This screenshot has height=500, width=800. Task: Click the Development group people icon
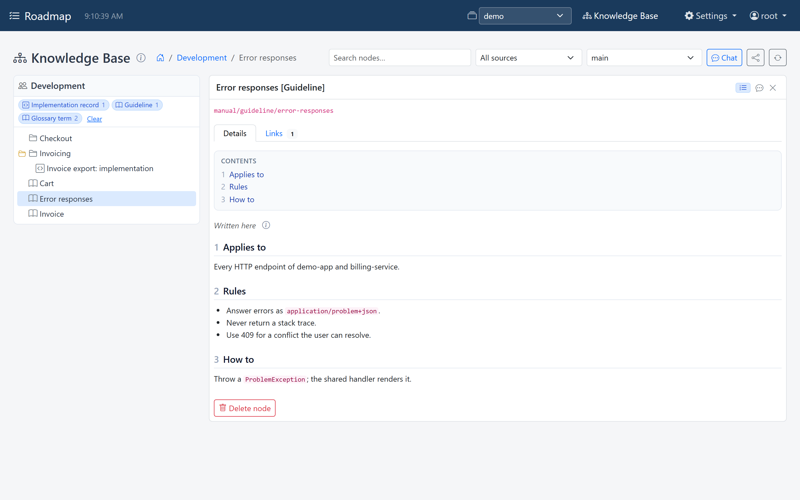(x=23, y=86)
